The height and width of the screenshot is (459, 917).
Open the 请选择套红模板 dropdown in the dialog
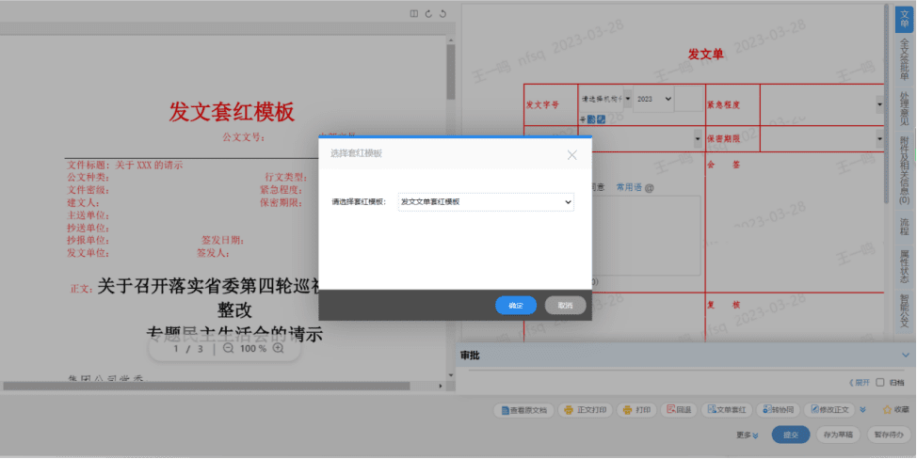point(486,201)
